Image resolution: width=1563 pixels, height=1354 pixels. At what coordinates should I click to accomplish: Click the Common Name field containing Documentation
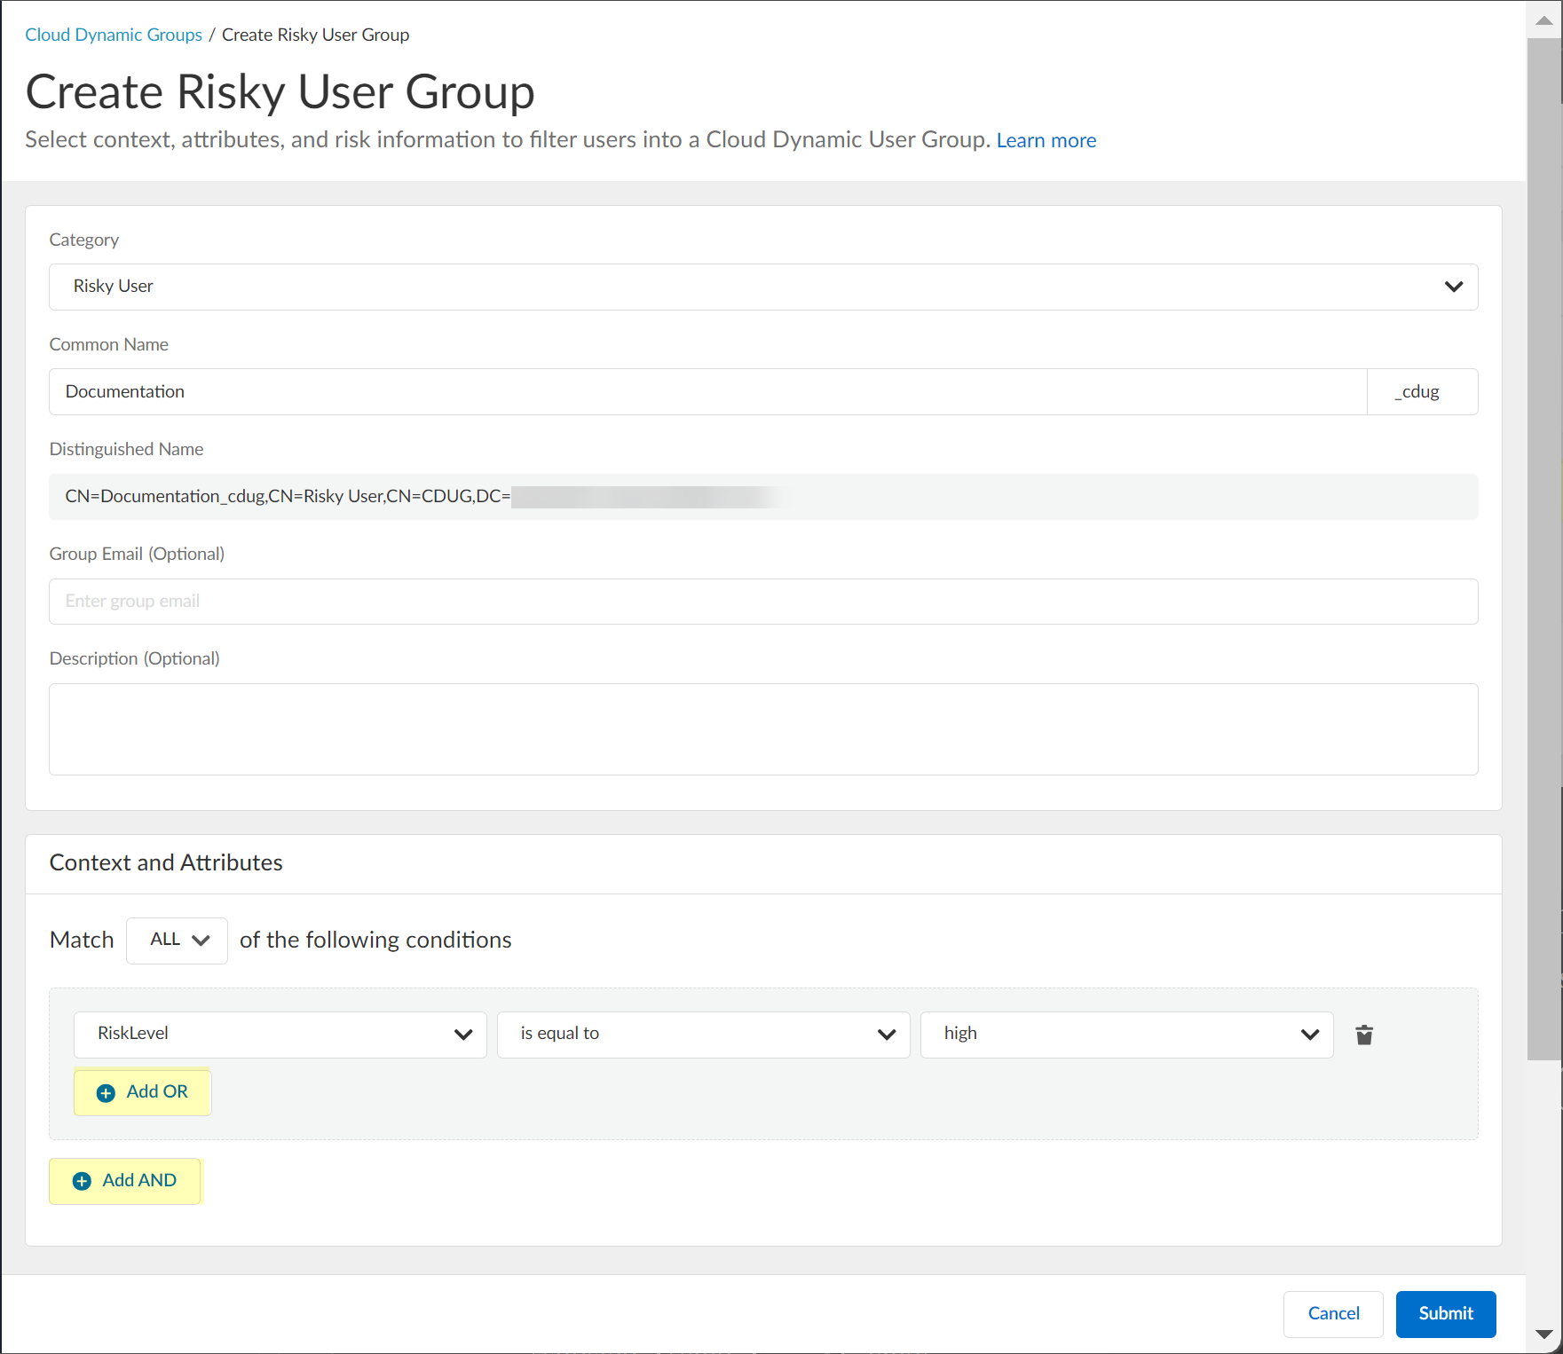tap(707, 392)
